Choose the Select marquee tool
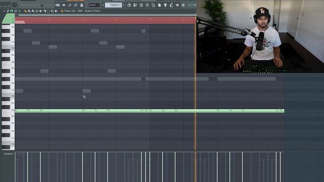Viewport: 324px width, 182px height. pos(49,11)
